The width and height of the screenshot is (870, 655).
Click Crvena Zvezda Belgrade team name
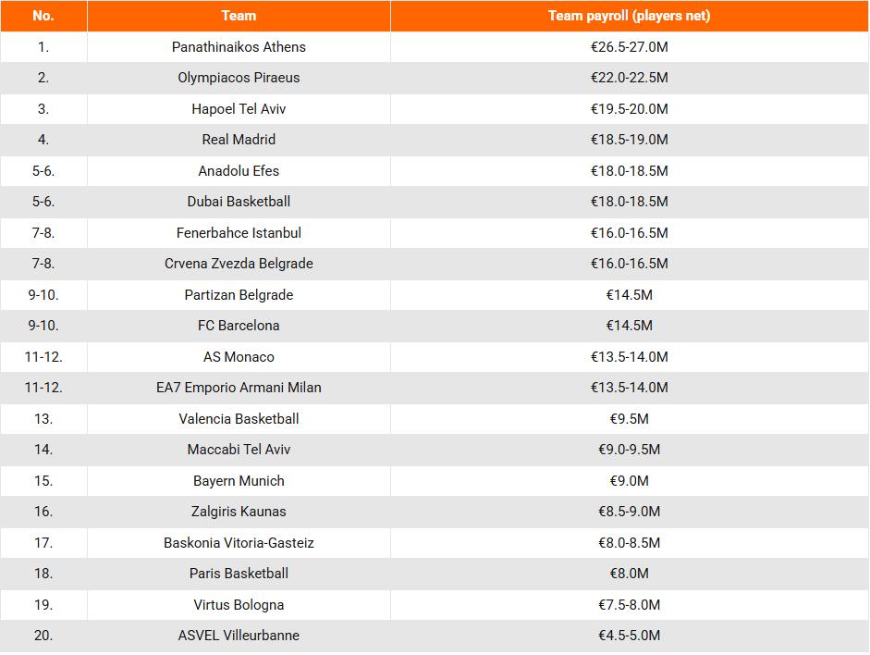click(239, 264)
